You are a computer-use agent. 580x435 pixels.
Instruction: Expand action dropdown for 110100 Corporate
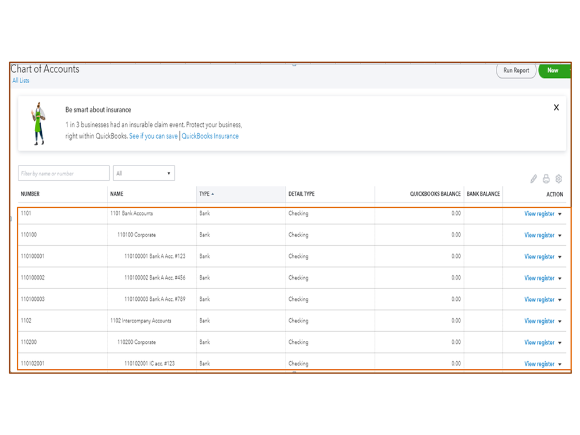point(560,236)
